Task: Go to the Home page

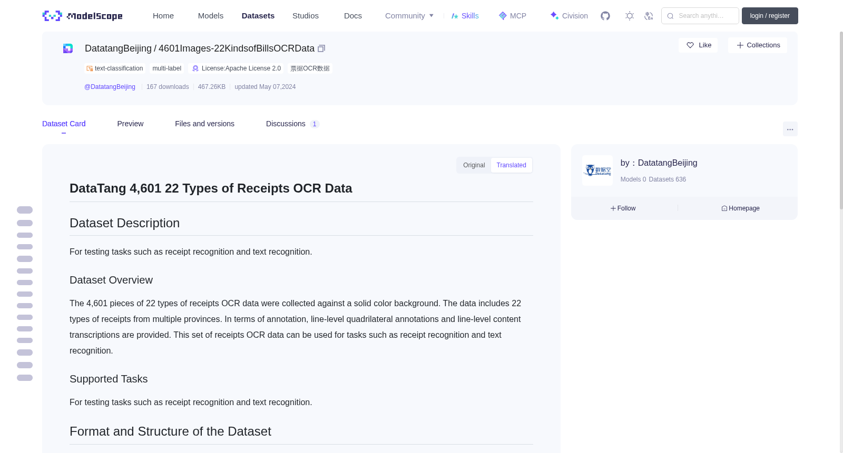Action: click(163, 16)
